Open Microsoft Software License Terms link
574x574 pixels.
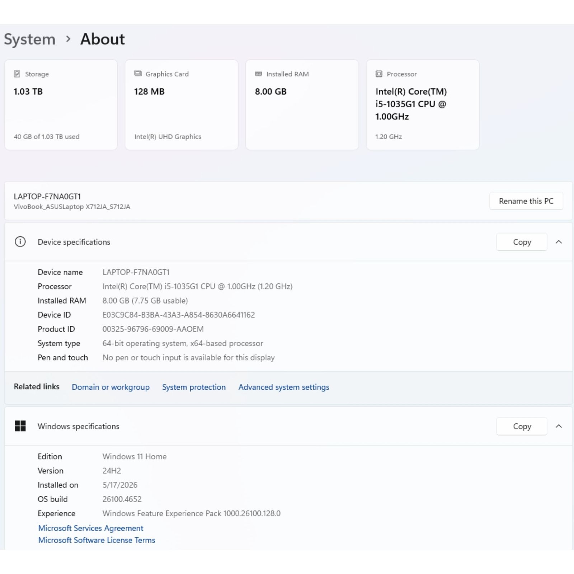click(x=97, y=540)
